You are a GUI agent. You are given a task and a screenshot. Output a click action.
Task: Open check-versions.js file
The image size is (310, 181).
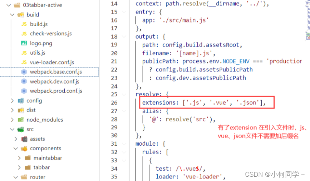coord(51,34)
